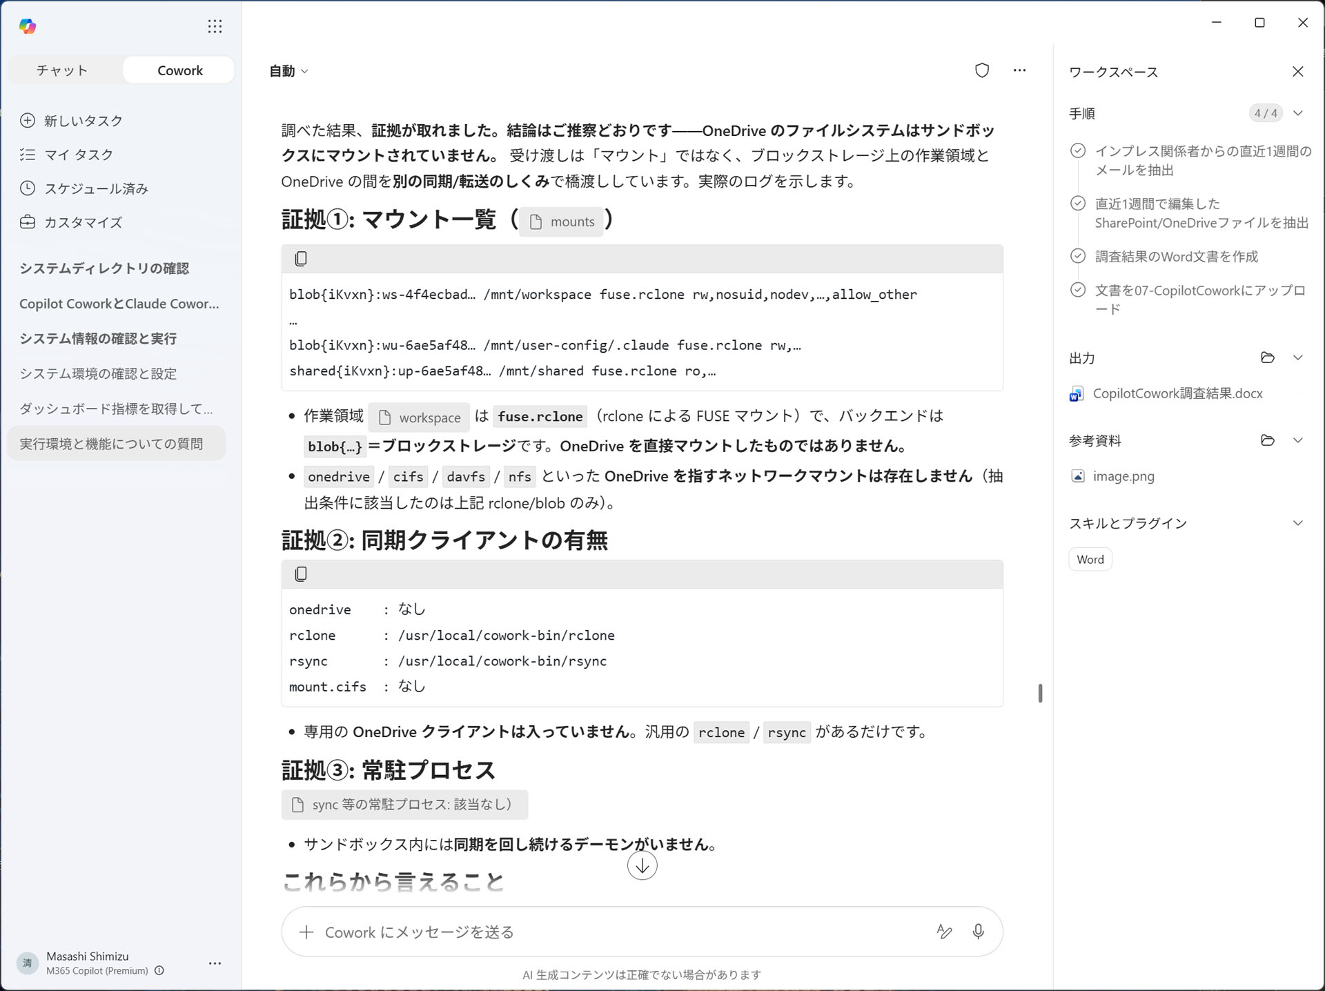1325x991 pixels.
Task: Open システム環境の確認と設定 conversation
Action: tap(98, 374)
